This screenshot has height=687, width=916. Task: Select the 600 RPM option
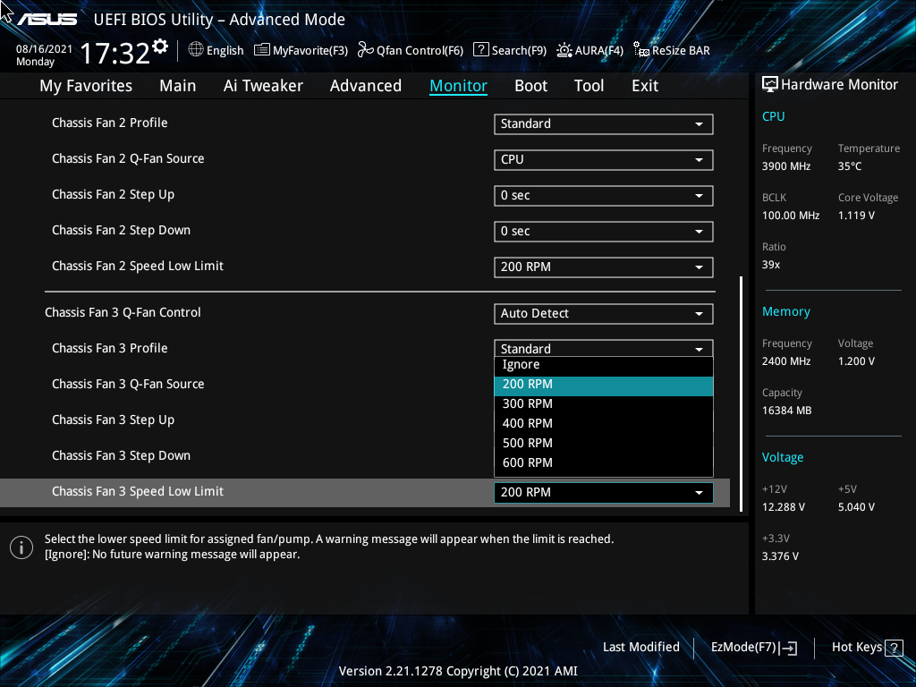604,463
